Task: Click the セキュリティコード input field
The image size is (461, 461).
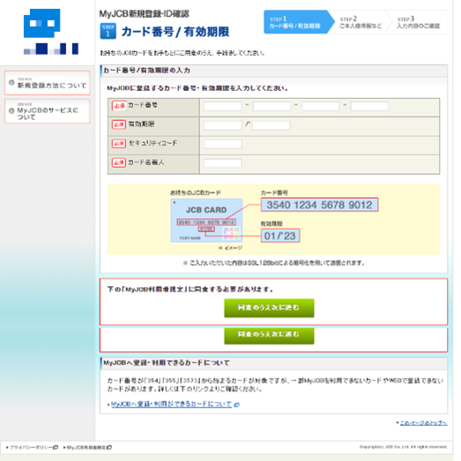Action: click(x=223, y=144)
